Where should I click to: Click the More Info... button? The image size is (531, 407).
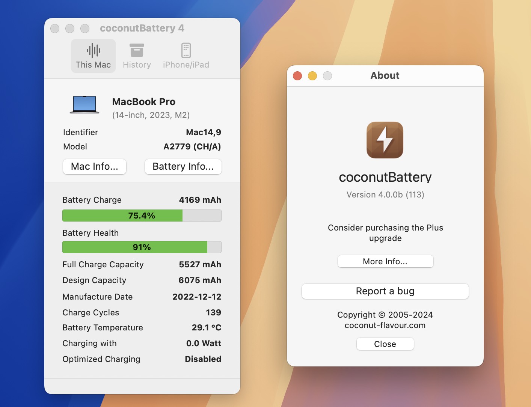[385, 261]
